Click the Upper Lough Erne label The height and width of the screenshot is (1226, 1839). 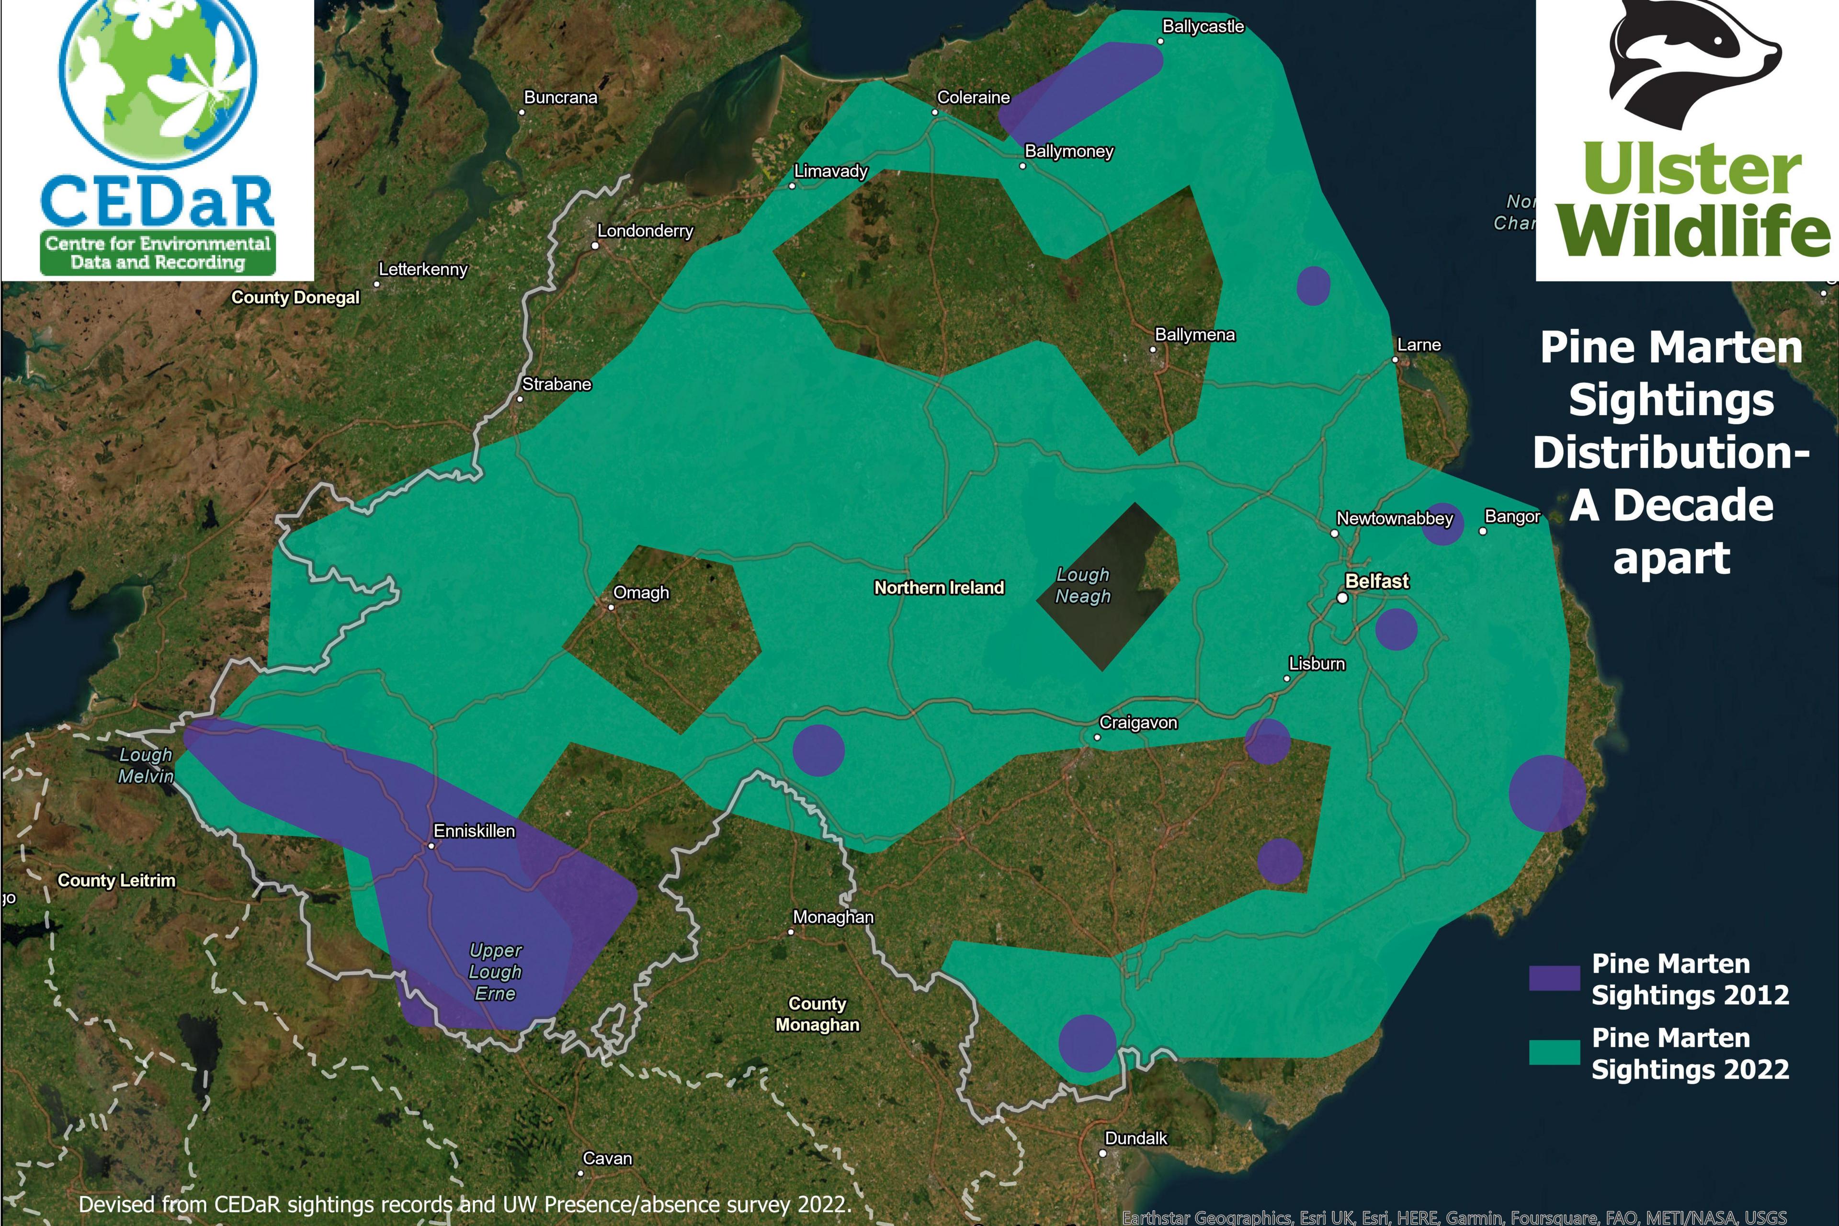(x=495, y=972)
